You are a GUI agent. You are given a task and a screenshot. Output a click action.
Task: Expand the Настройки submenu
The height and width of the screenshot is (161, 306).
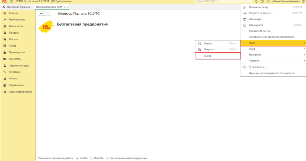pyautogui.click(x=273, y=55)
